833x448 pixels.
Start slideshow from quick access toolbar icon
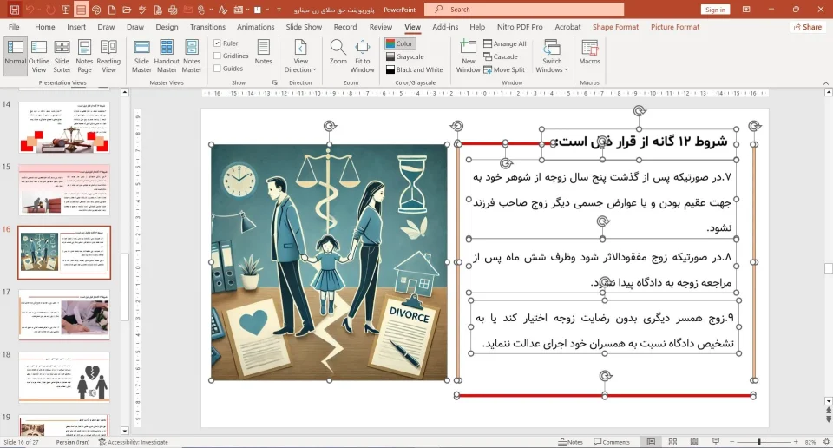(65, 10)
